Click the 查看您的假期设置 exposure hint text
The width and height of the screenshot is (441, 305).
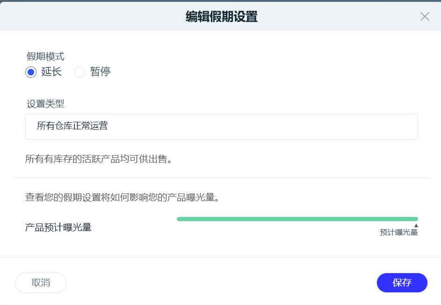(x=123, y=197)
